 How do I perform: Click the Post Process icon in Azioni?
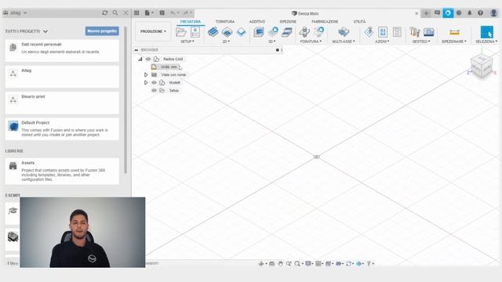[x=383, y=32]
